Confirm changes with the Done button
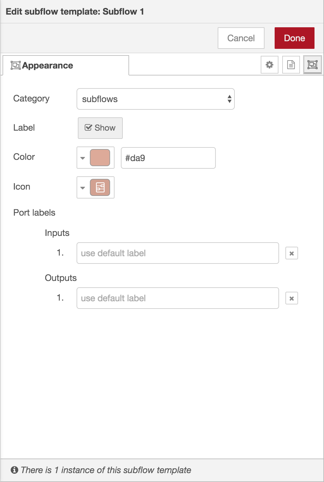Viewport: 324px width, 482px height. point(294,38)
